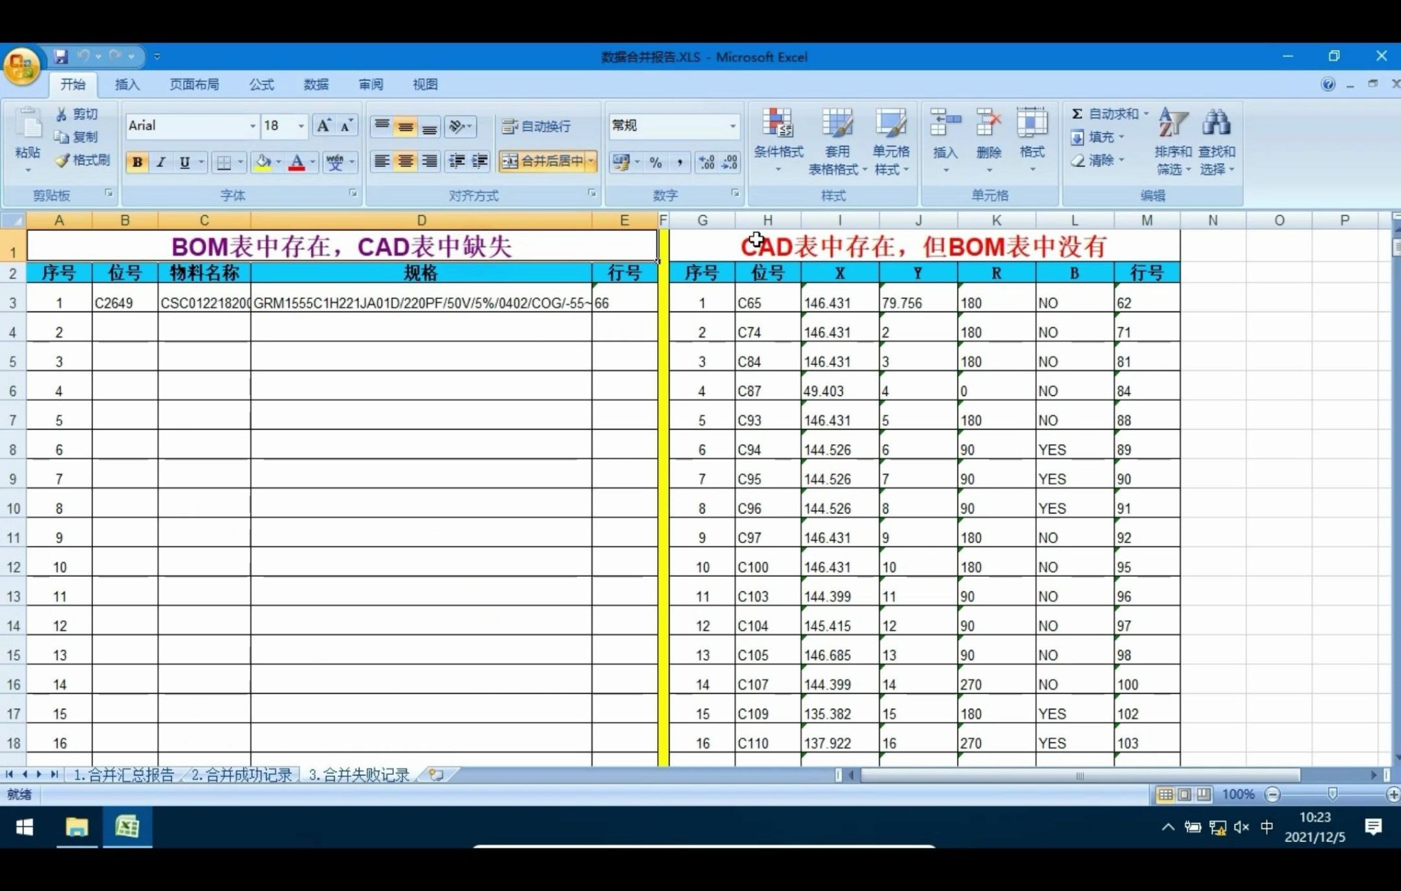The height and width of the screenshot is (891, 1401).
Task: Expand the AutoSum (自动求和) dropdown arrow
Action: click(x=1145, y=113)
